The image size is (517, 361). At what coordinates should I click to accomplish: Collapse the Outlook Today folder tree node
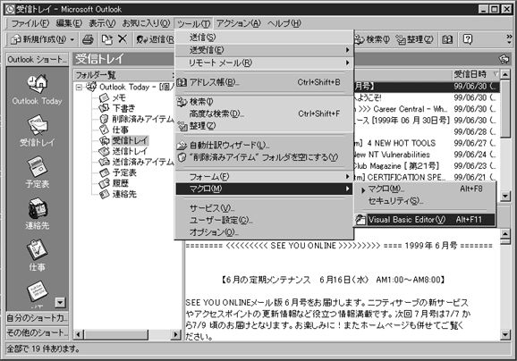pyautogui.click(x=79, y=88)
